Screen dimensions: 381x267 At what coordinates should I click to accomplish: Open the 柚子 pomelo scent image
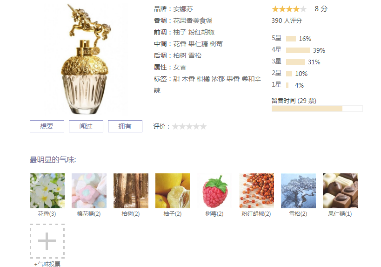coord(173,191)
